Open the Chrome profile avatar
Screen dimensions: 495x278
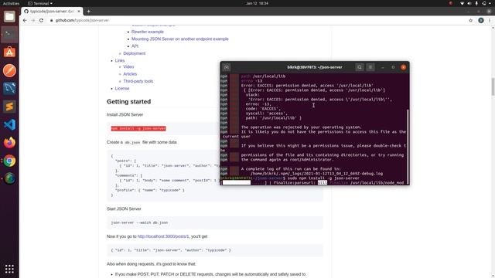click(x=481, y=20)
